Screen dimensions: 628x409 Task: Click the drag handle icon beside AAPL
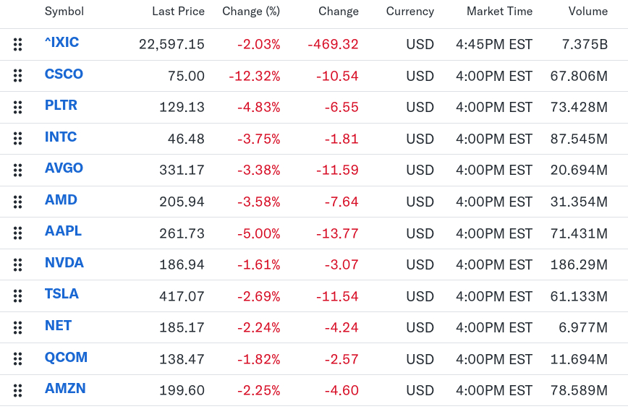click(18, 233)
